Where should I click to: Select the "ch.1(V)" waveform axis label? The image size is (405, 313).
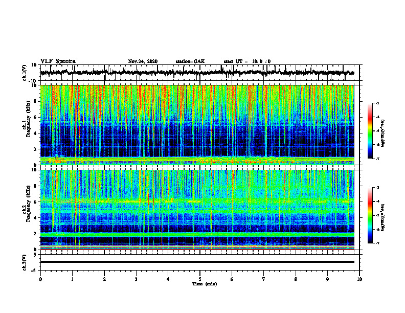(x=25, y=73)
